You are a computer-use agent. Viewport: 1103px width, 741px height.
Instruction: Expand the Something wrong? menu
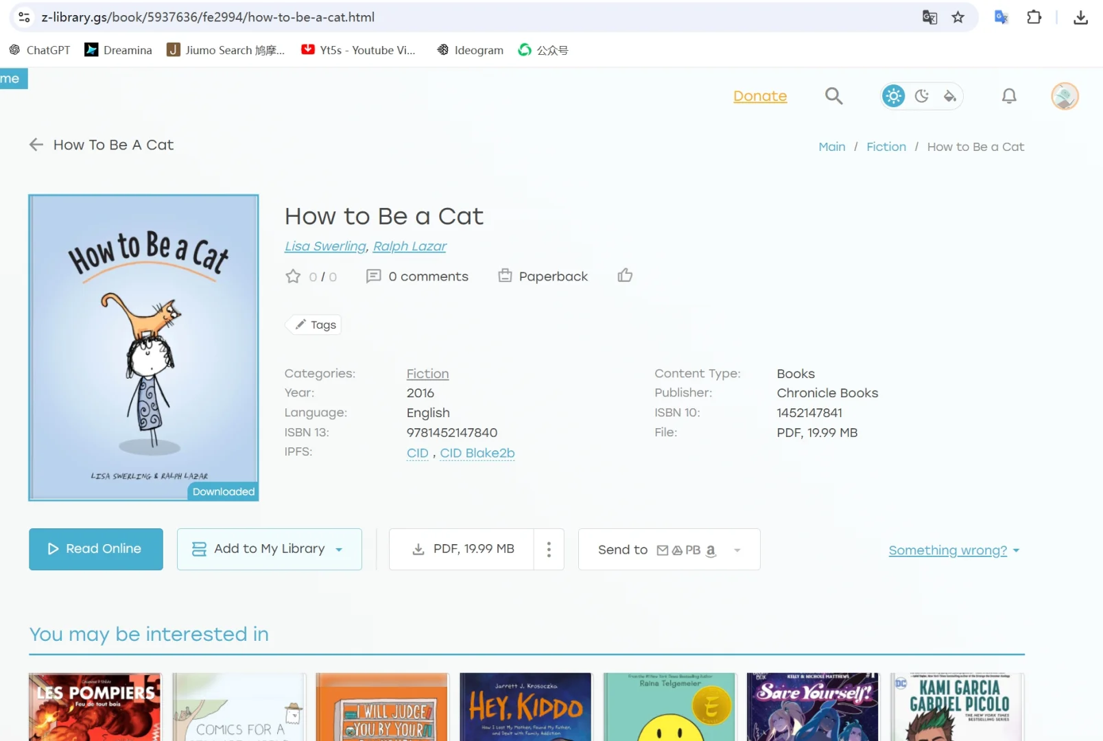point(953,550)
